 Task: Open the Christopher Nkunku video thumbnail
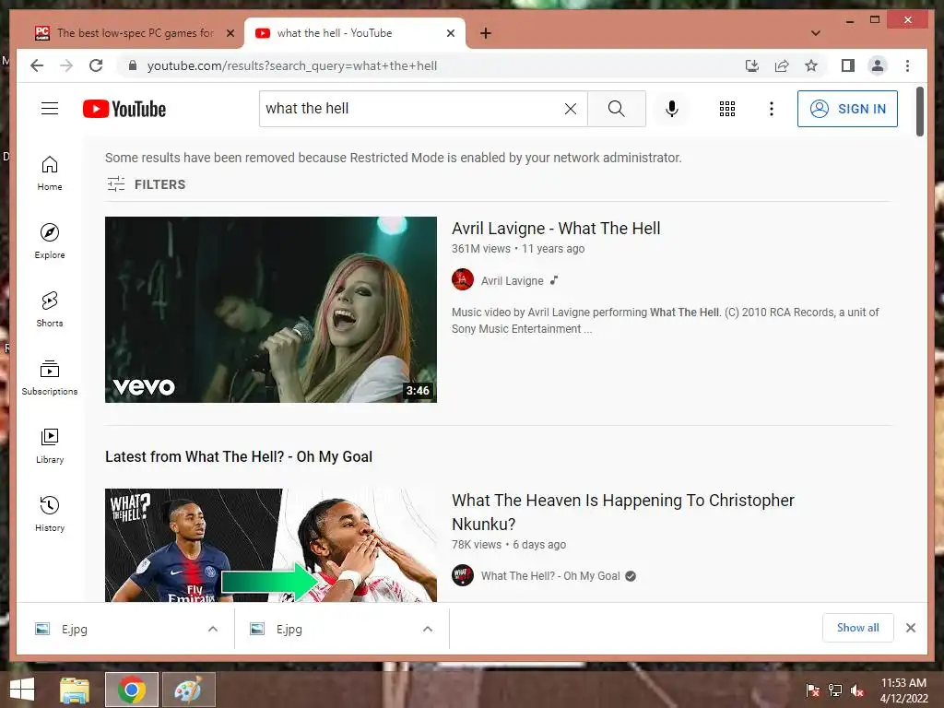pos(271,545)
